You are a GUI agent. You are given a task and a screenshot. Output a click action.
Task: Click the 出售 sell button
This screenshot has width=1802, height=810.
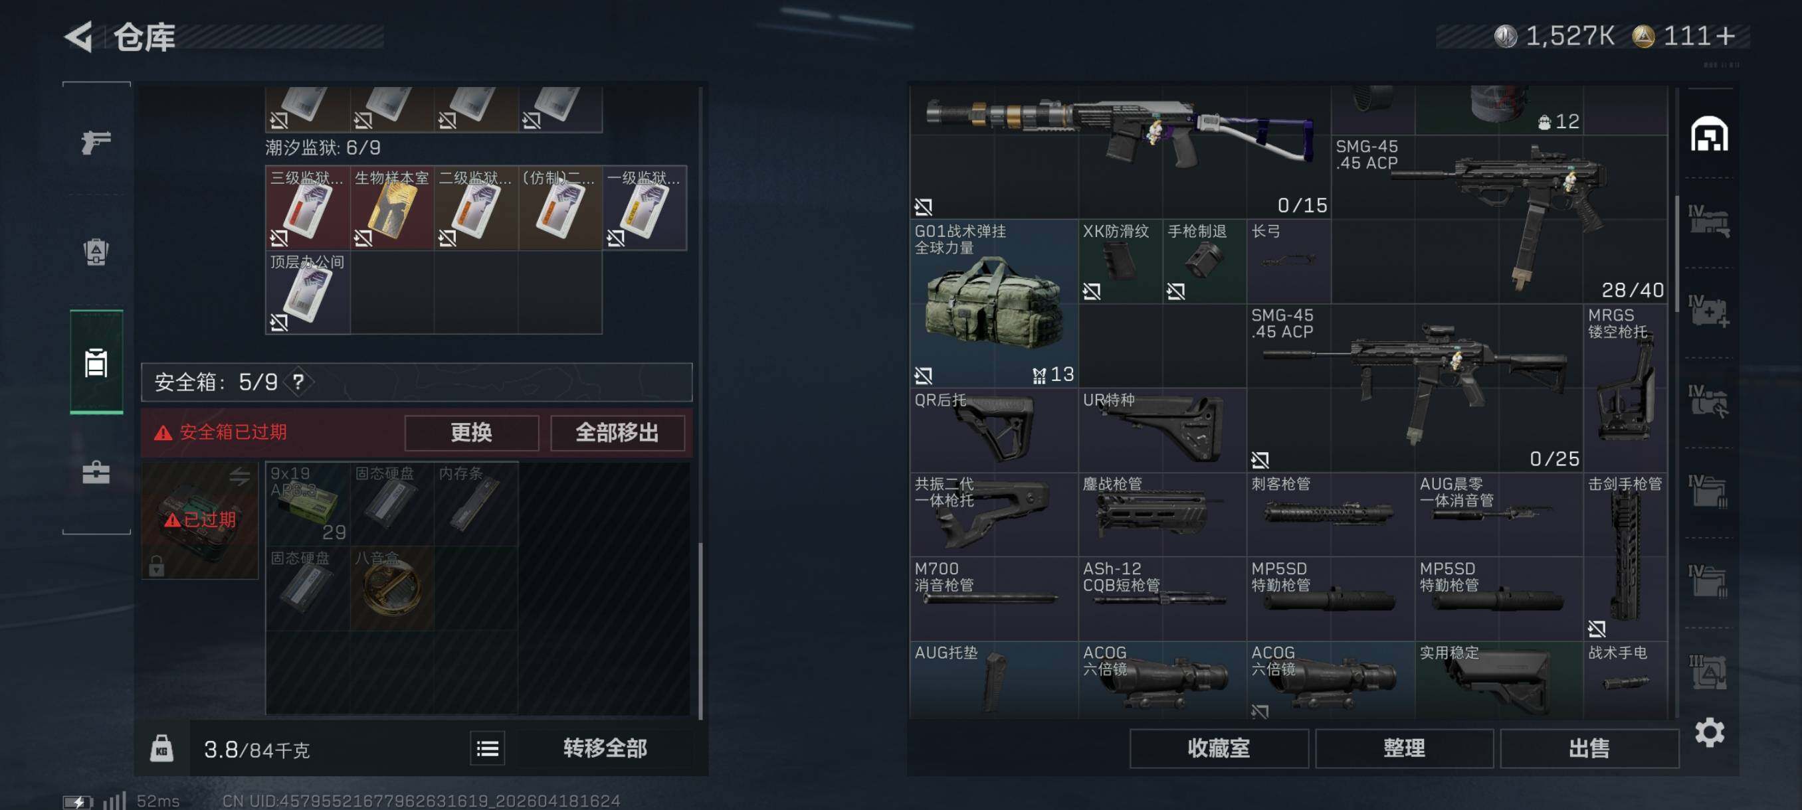tap(1589, 748)
